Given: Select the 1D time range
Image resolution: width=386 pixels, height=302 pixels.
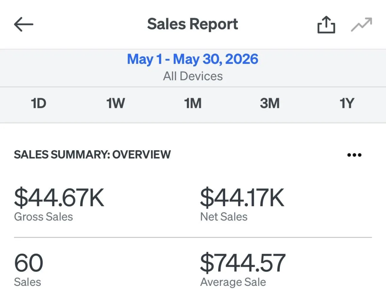Looking at the screenshot, I should click(x=39, y=103).
